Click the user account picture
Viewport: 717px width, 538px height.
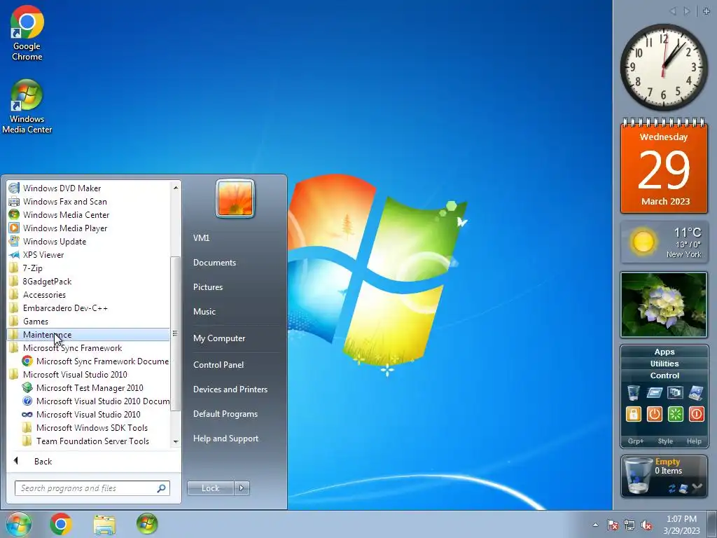(x=235, y=198)
